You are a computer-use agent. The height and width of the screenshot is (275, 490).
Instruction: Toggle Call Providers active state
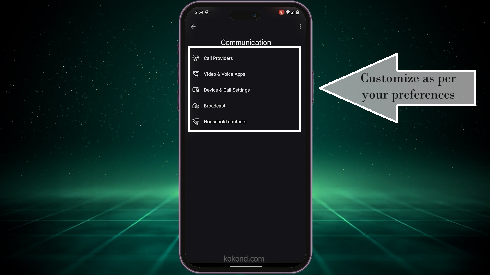(x=245, y=58)
